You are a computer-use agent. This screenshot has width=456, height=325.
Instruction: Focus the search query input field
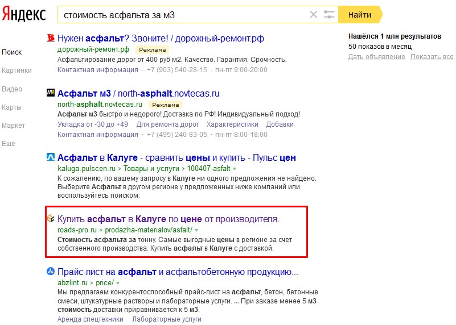(182, 15)
